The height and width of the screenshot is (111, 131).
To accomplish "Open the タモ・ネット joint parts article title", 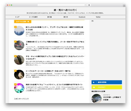I will (x=55, y=57).
